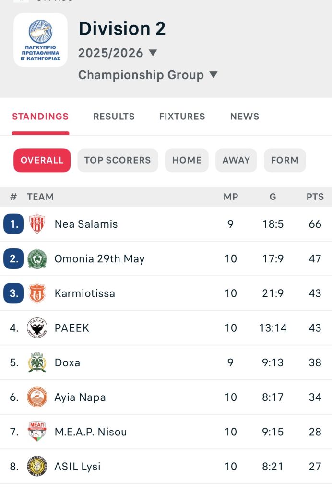Viewport: 332px width, 491px height.
Task: Expand the Championship Group selector
Action: [148, 75]
